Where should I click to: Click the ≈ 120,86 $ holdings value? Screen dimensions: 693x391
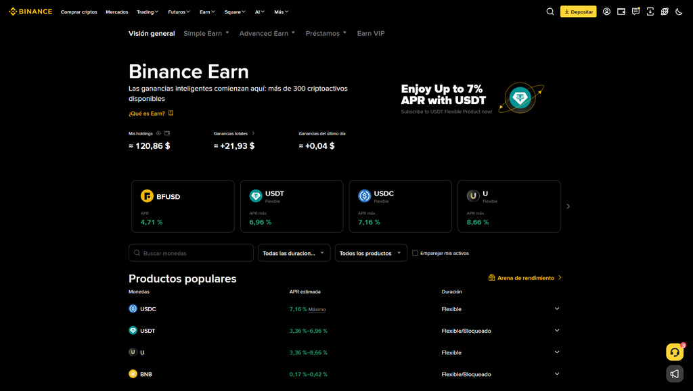pos(150,146)
